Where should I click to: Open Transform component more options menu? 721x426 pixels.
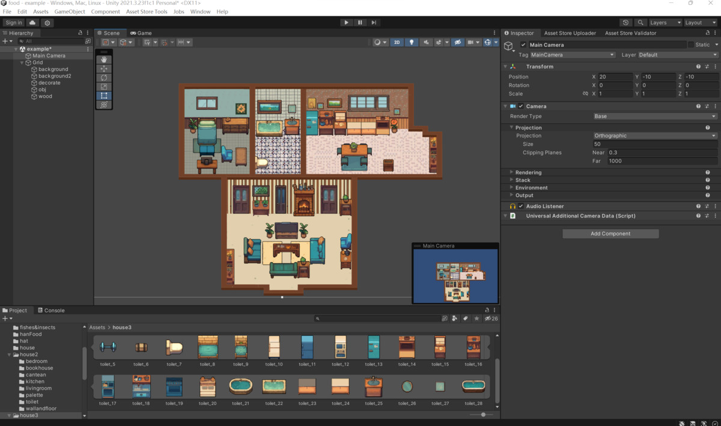[715, 67]
